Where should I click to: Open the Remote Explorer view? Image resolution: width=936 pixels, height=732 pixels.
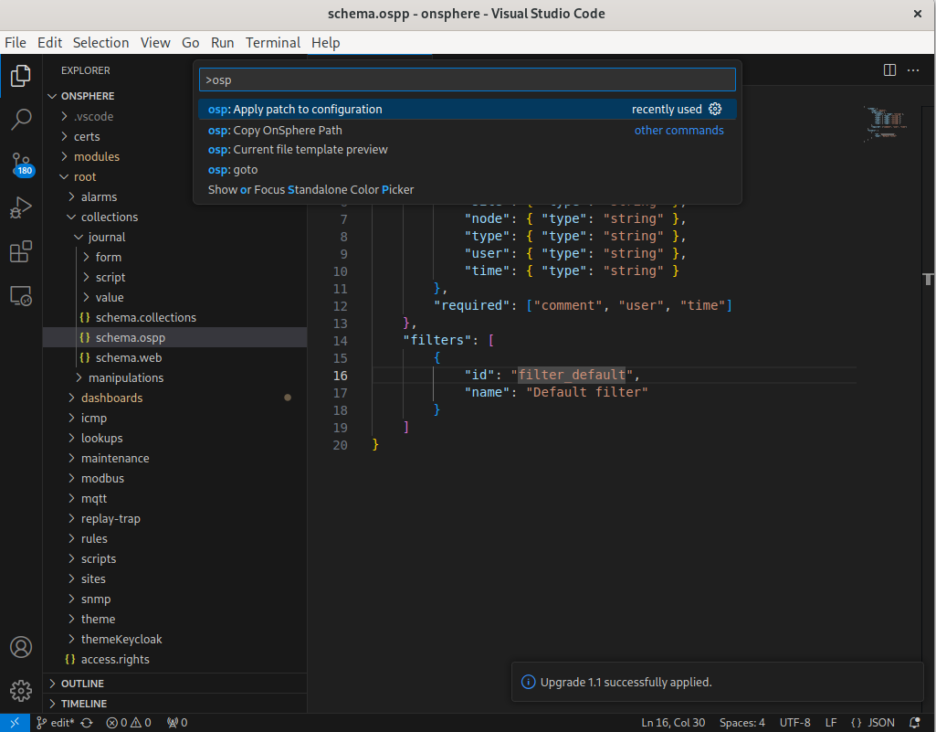pos(21,296)
